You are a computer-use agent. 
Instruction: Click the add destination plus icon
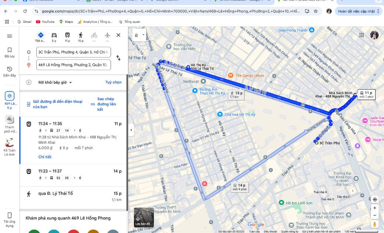click(29, 82)
